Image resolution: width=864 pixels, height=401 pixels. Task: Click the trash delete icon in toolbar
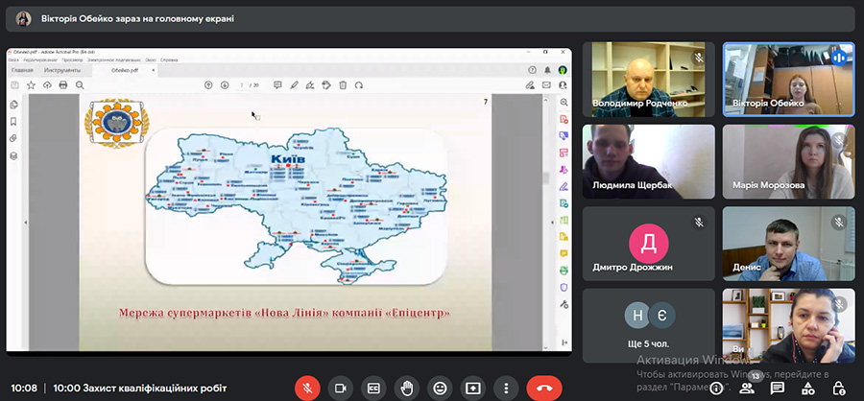[x=343, y=84]
